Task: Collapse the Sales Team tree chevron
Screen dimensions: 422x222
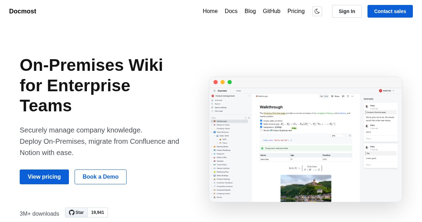Action: tap(215, 136)
